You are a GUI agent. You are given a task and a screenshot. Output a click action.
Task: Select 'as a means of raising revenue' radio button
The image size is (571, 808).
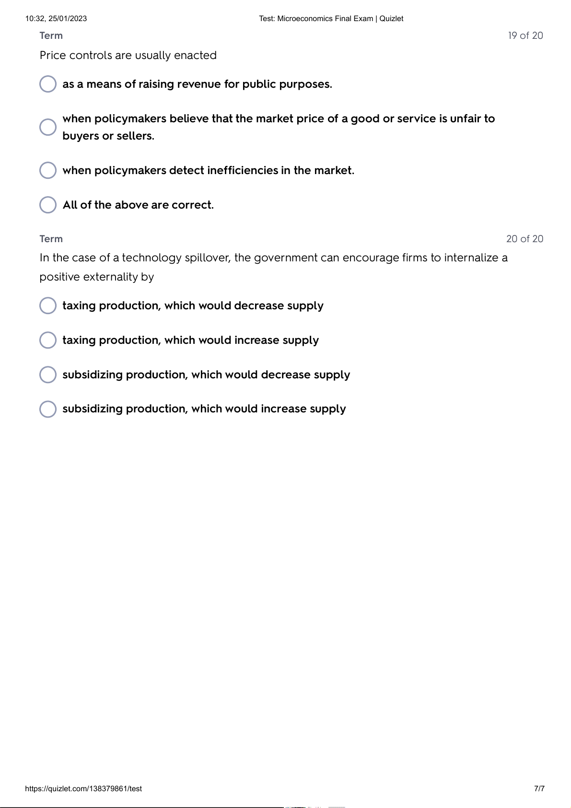pos(48,84)
